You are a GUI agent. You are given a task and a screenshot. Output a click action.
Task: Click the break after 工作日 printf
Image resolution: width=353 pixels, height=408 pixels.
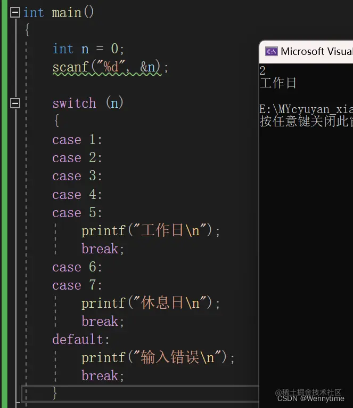(x=103, y=249)
